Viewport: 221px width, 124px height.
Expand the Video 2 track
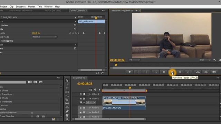point(90,94)
